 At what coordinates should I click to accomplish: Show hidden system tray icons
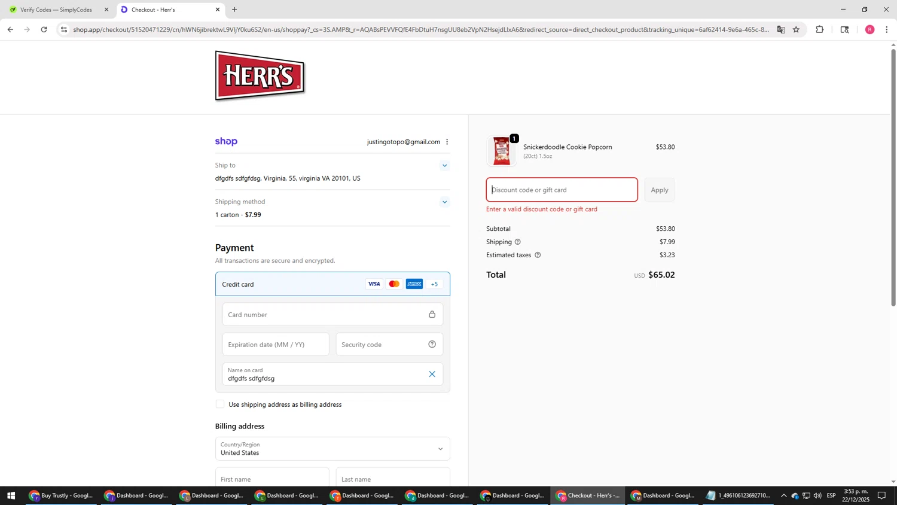(783, 495)
